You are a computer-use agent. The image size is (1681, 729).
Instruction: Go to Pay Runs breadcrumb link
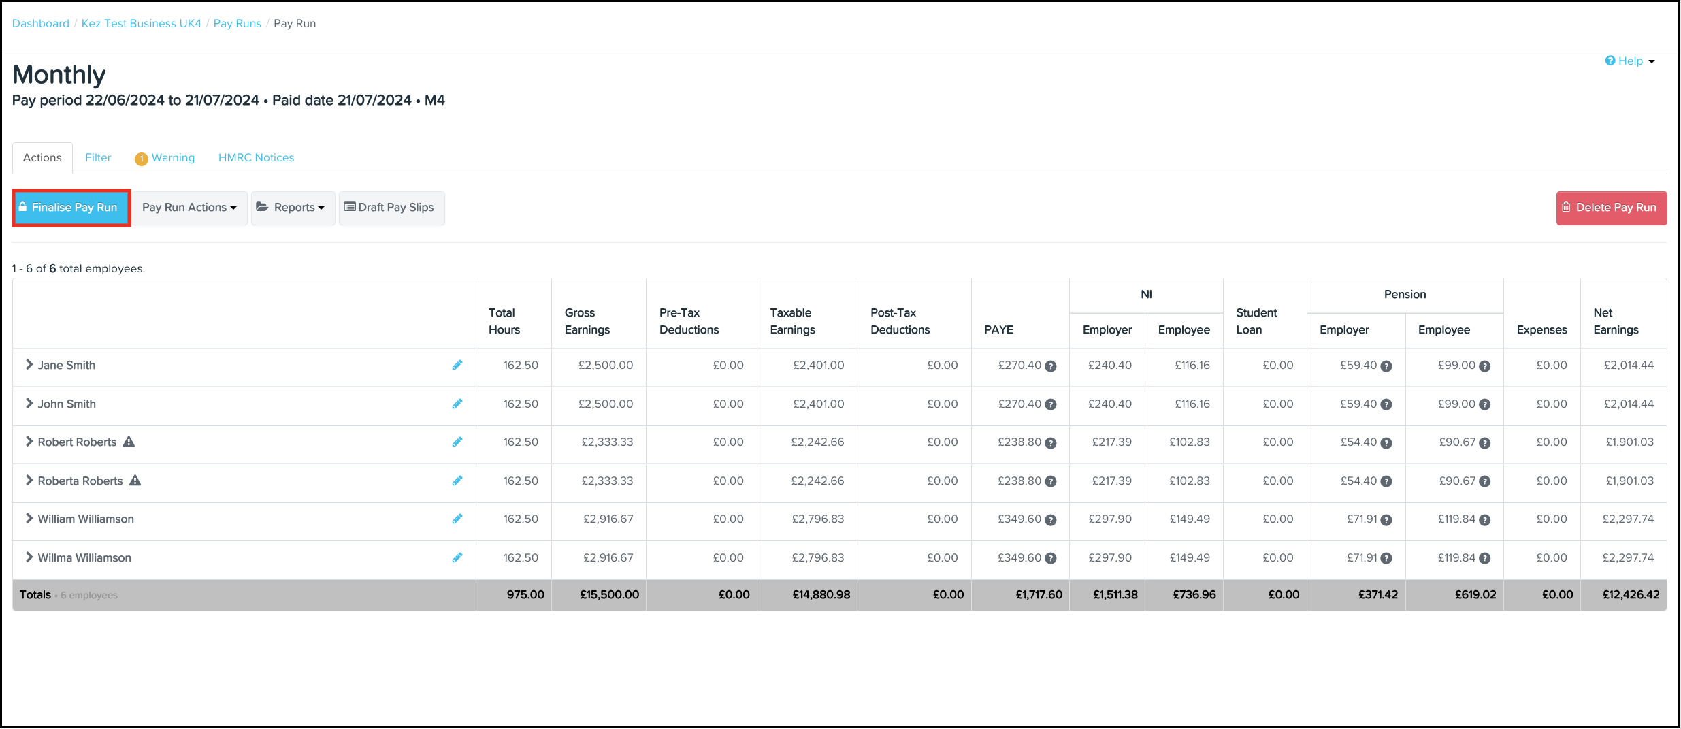click(237, 24)
